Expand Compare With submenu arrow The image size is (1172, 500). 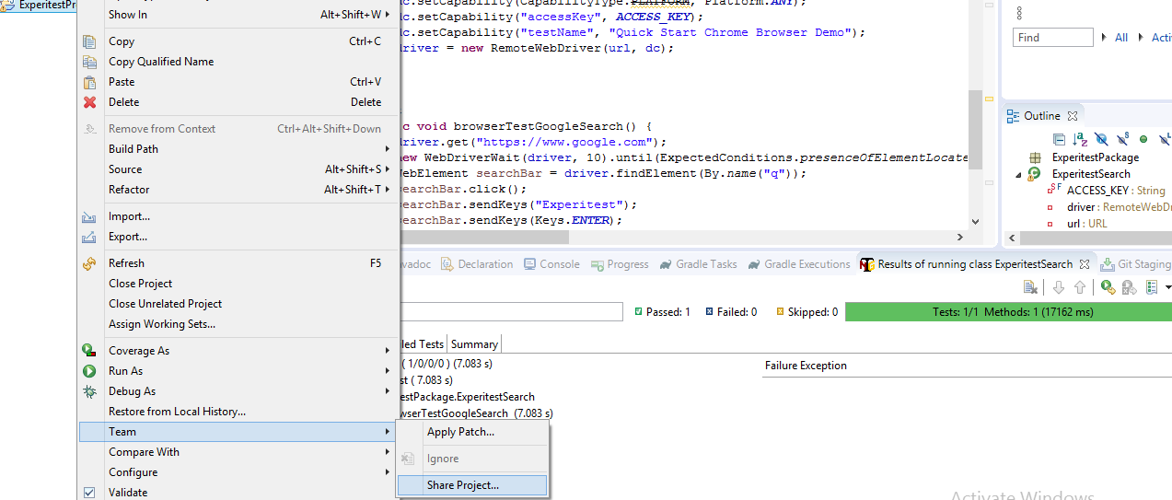coord(388,452)
